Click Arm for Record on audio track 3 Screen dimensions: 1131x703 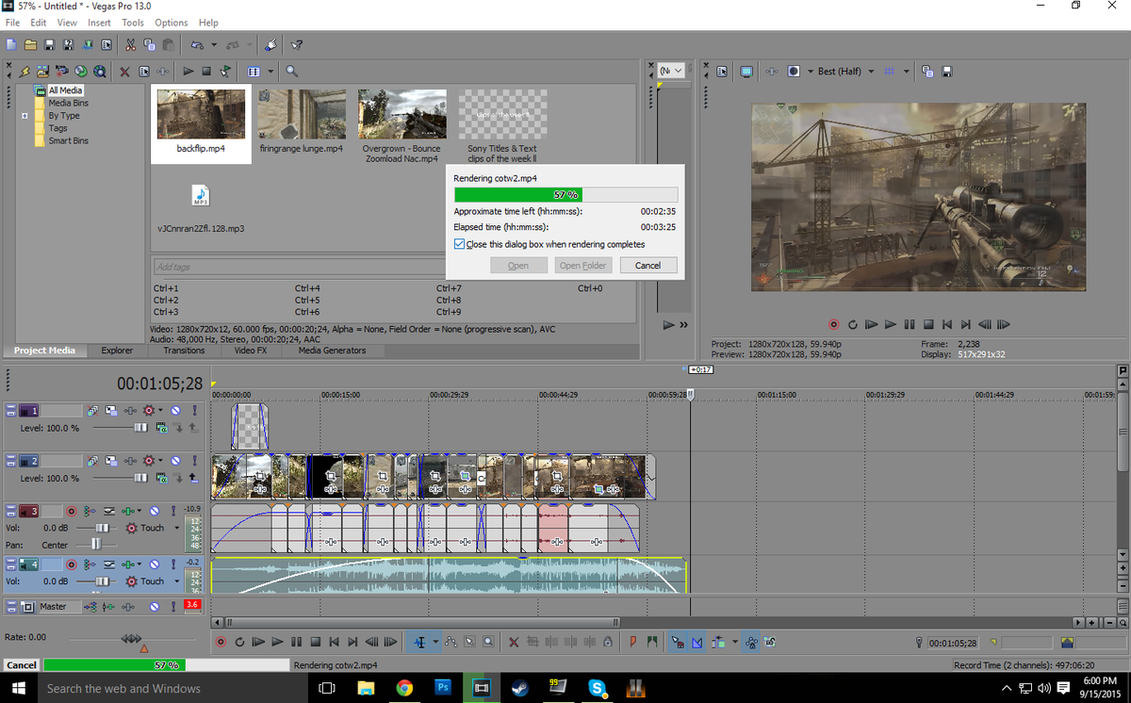click(x=71, y=511)
